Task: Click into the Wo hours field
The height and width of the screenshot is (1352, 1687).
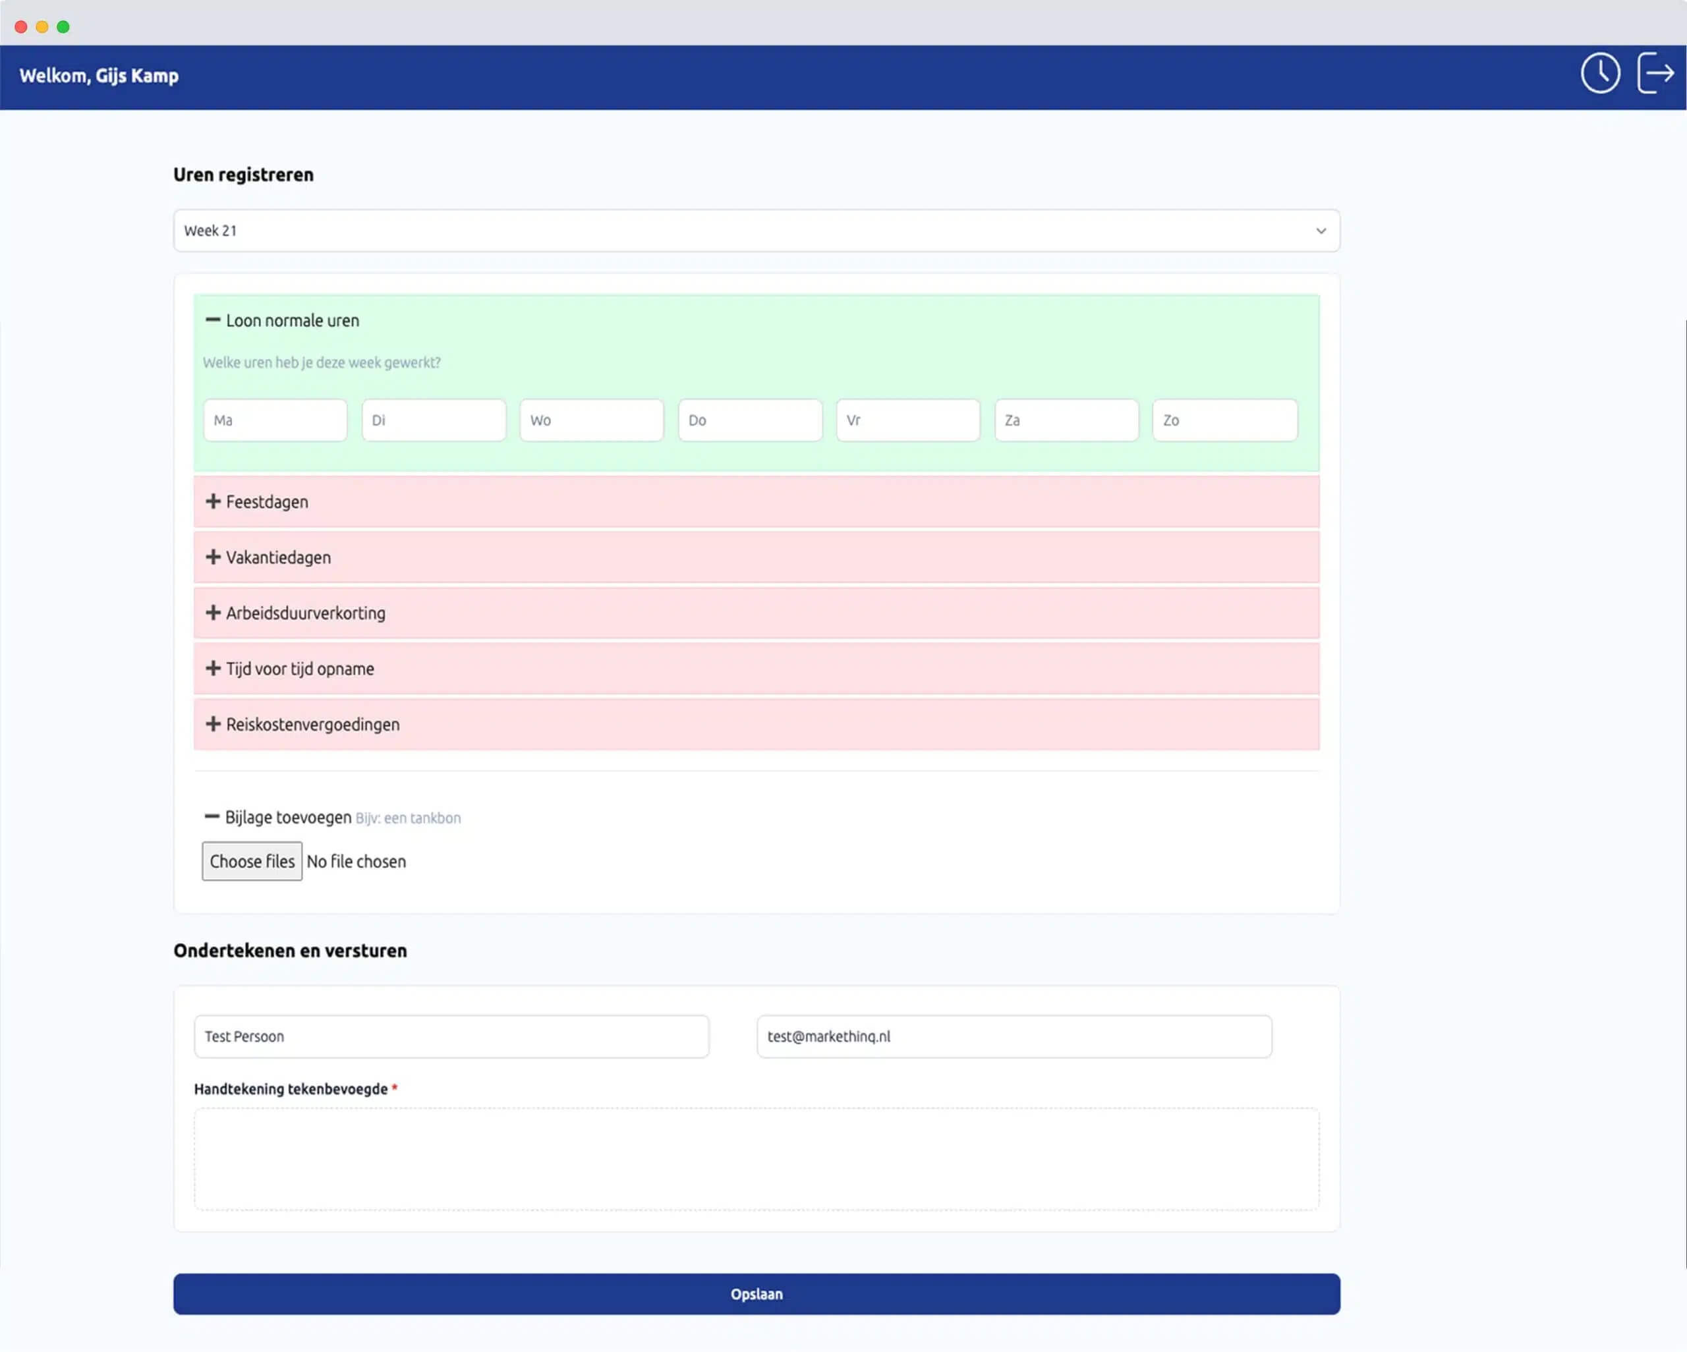Action: 592,420
